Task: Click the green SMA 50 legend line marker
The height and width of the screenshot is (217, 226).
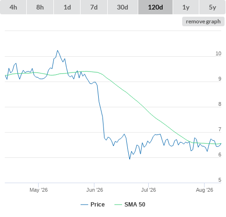Action: (x=118, y=205)
